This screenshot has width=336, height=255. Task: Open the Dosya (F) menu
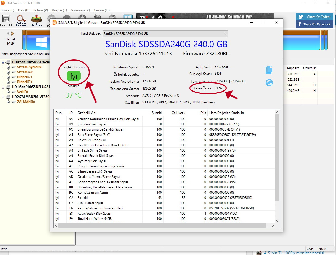tap(7, 10)
